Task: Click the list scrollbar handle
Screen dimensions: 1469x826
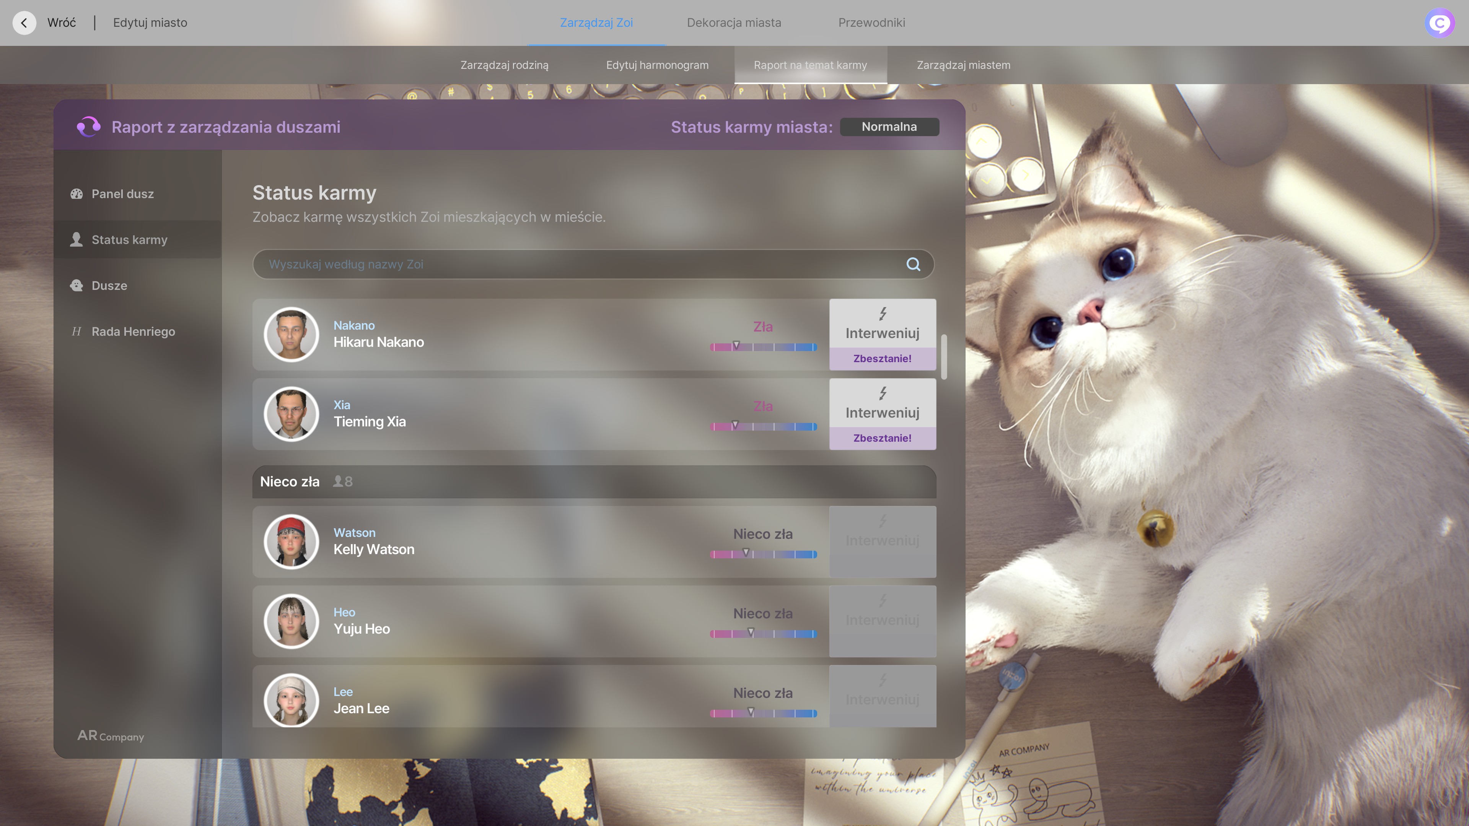Action: click(944, 357)
